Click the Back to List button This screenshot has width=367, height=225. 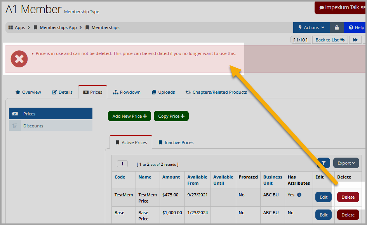330,40
